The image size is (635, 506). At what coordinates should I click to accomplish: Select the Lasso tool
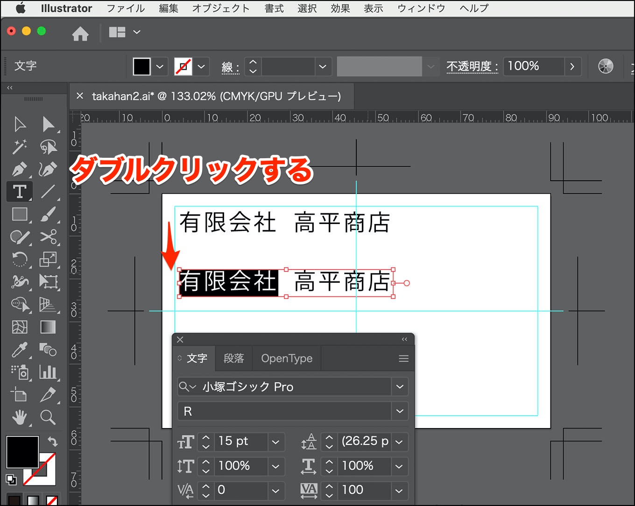48,147
